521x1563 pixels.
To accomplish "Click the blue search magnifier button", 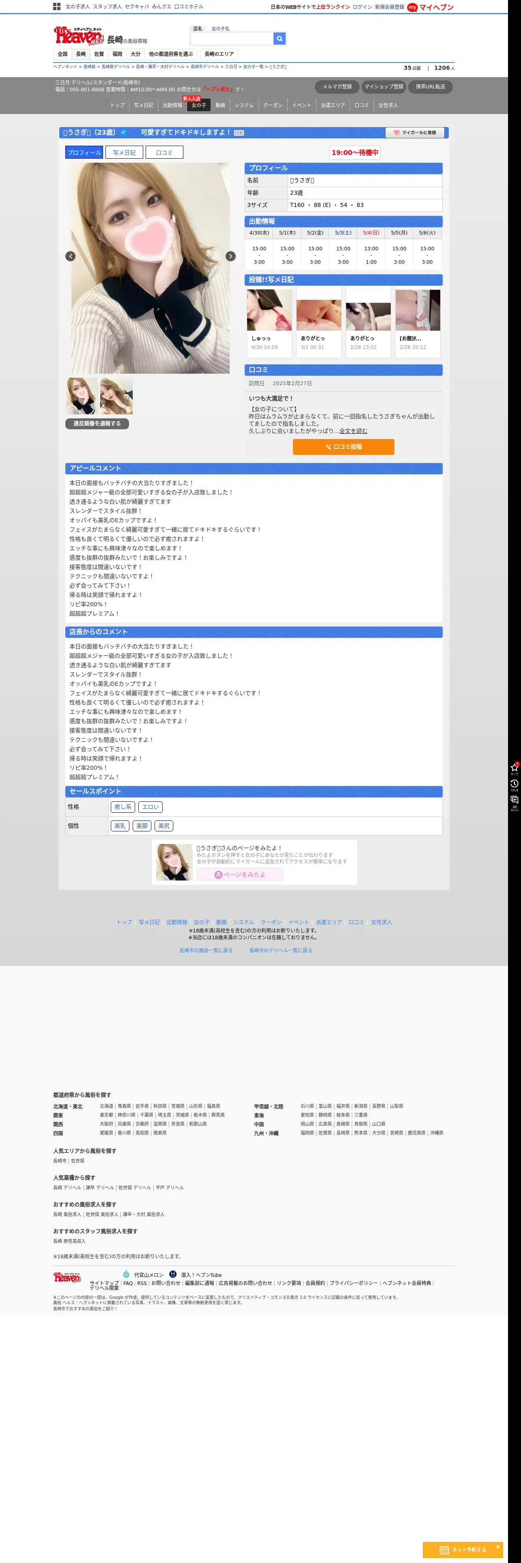I will [x=279, y=39].
